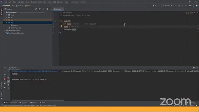
Task: Expand the .idea folder node
Action: 7,15
